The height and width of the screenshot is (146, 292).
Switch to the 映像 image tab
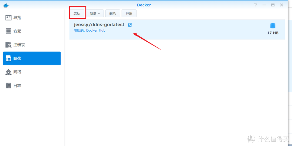click(32, 58)
